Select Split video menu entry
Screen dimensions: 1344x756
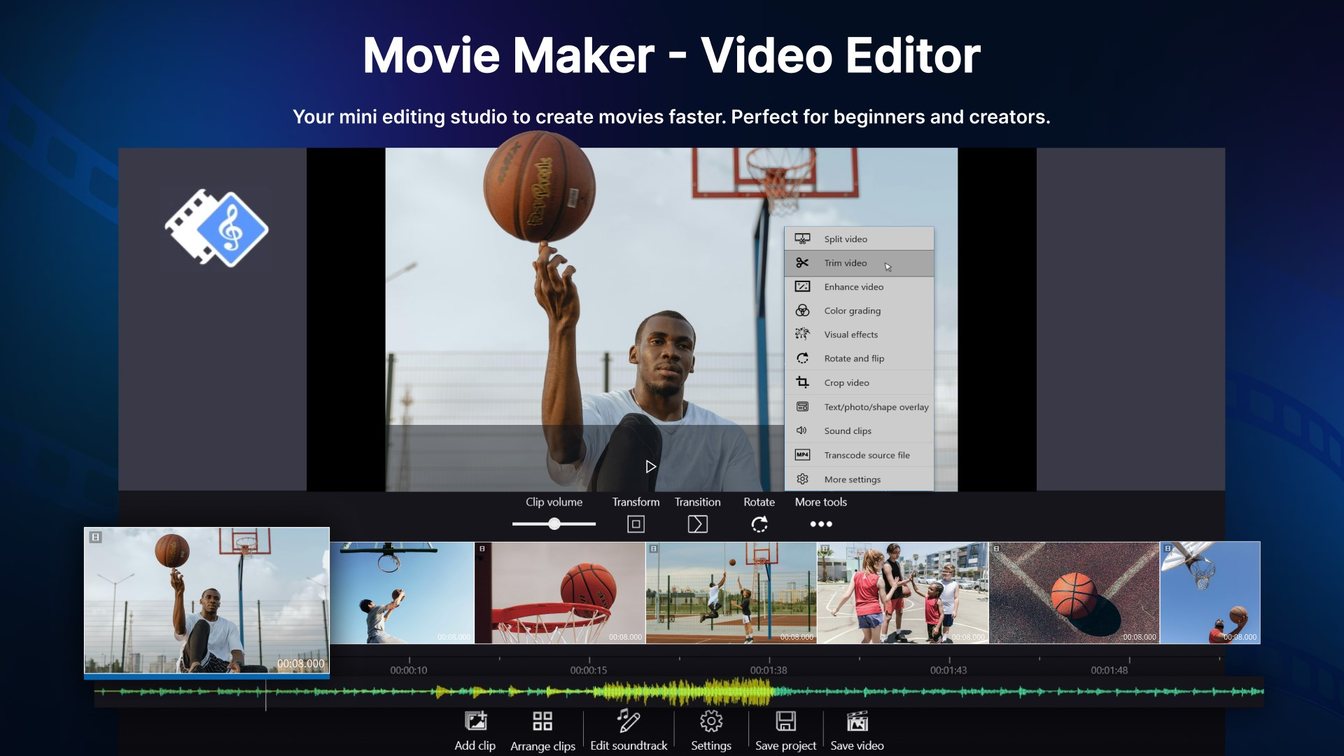[x=859, y=239]
